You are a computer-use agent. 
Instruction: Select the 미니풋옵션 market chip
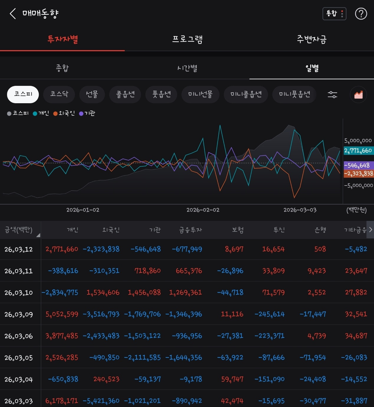point(295,94)
